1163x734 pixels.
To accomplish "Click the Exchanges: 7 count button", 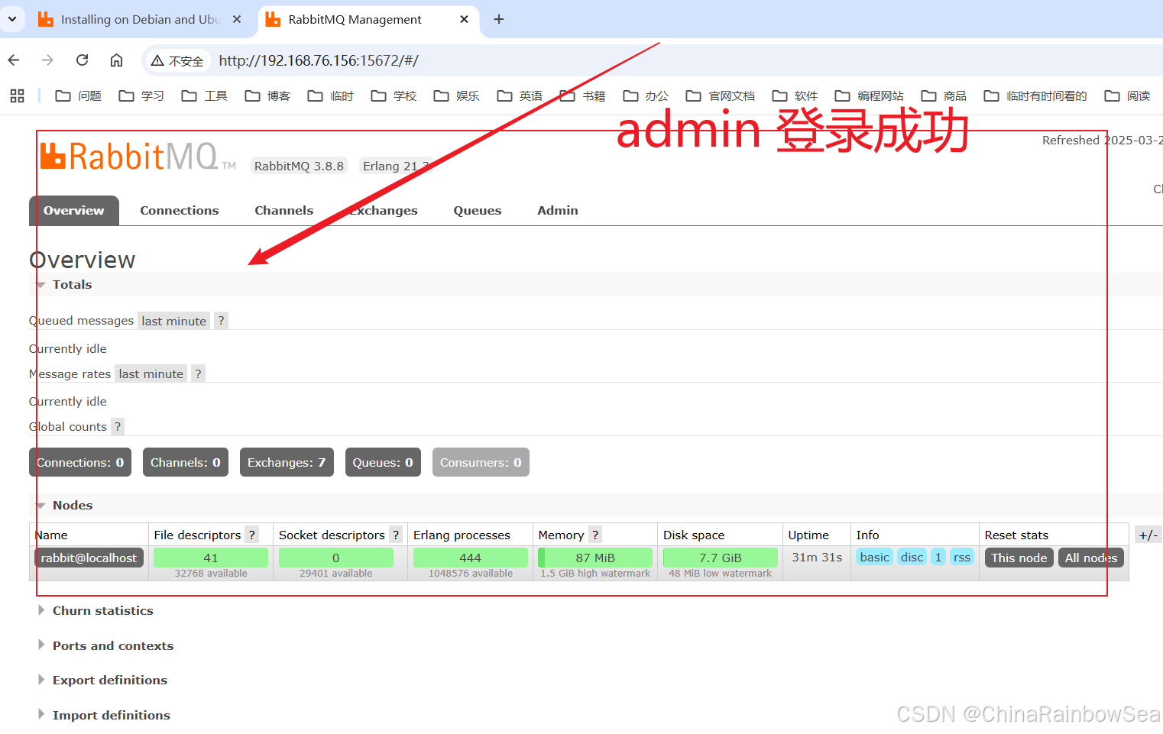I will coord(287,462).
